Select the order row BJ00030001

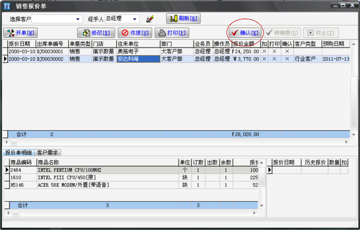pos(176,52)
